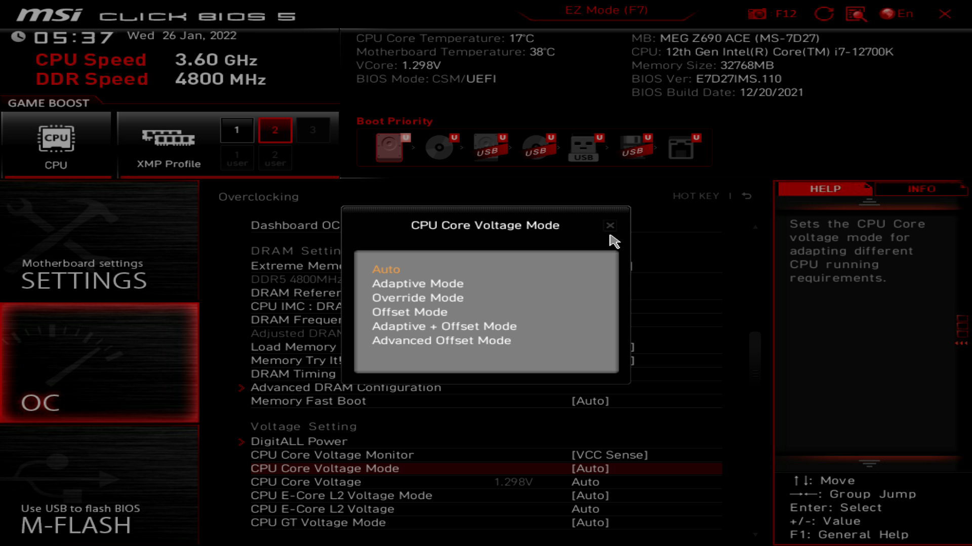Image resolution: width=972 pixels, height=546 pixels.
Task: Open the Memory Fast Boot dropdown
Action: [x=590, y=401]
